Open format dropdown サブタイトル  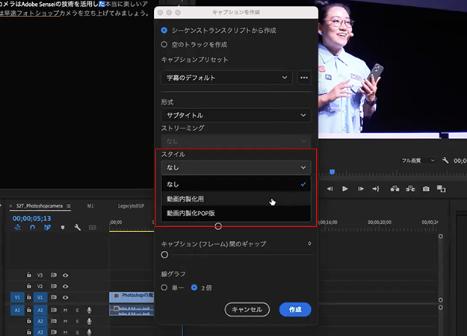coord(236,115)
